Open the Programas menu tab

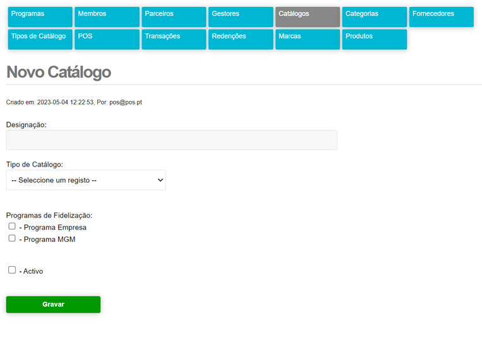pos(39,17)
